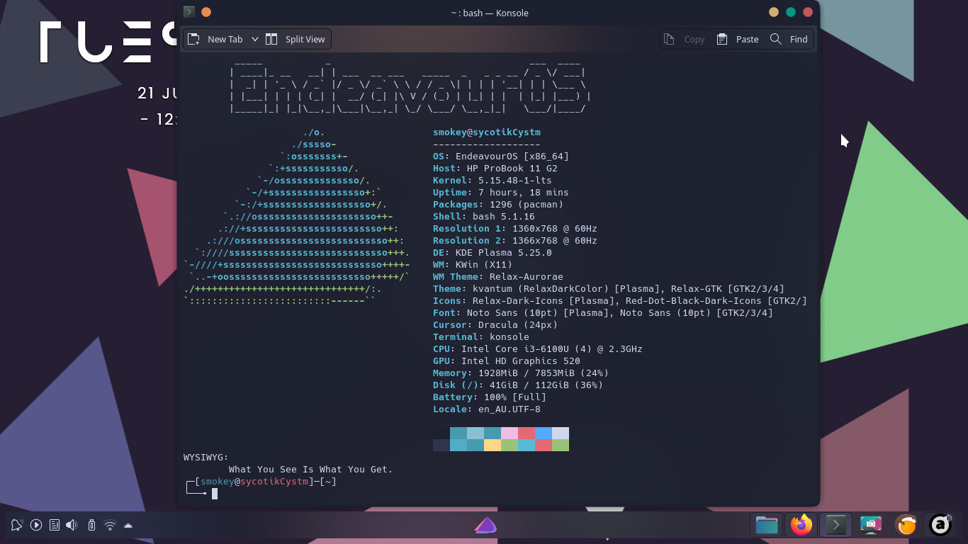The width and height of the screenshot is (968, 544).
Task: Open the orange round app in dock
Action: coord(906,525)
